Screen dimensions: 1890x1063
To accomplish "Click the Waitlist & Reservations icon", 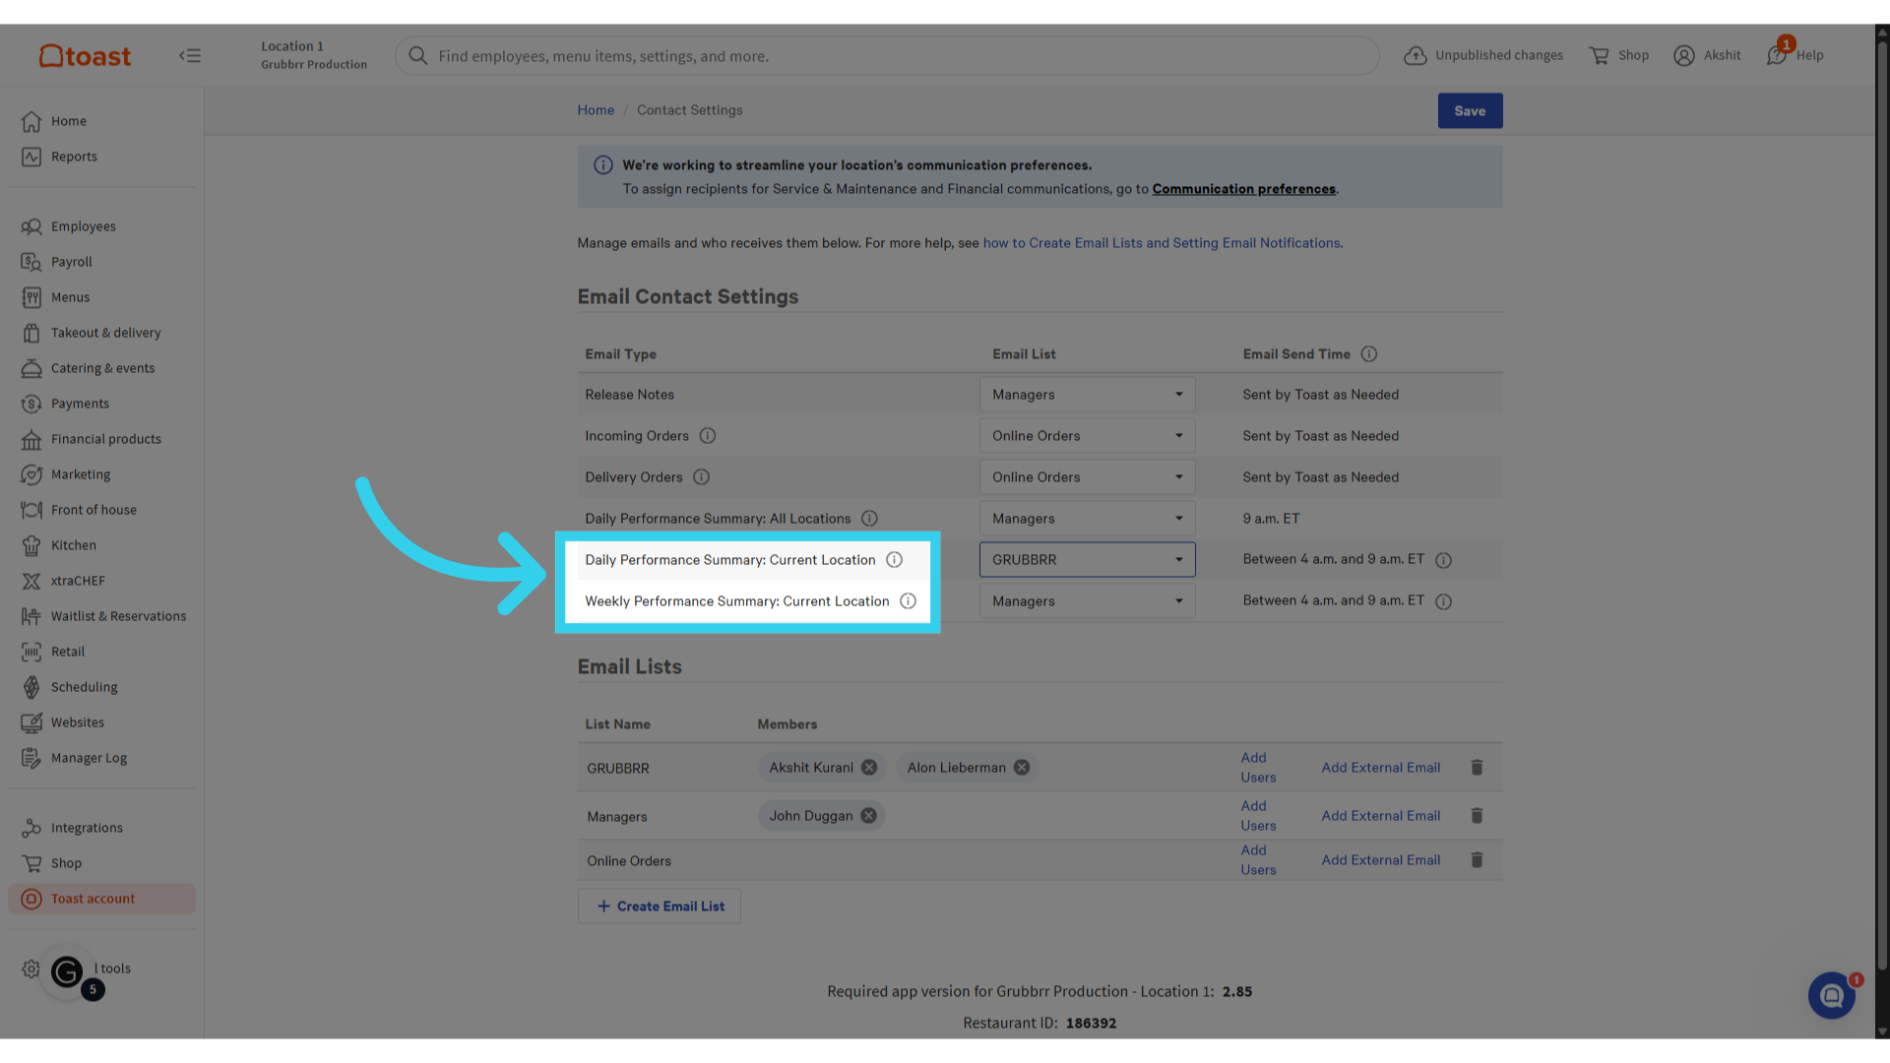I will (31, 616).
